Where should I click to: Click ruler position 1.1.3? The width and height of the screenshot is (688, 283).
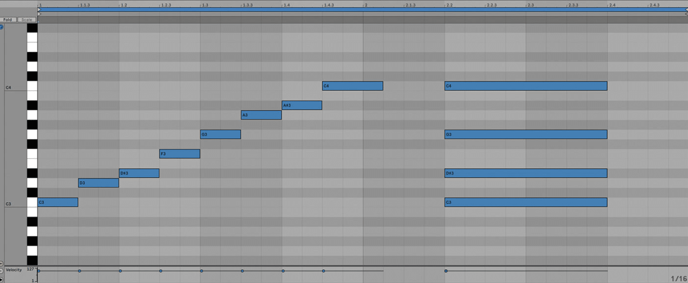[85, 5]
